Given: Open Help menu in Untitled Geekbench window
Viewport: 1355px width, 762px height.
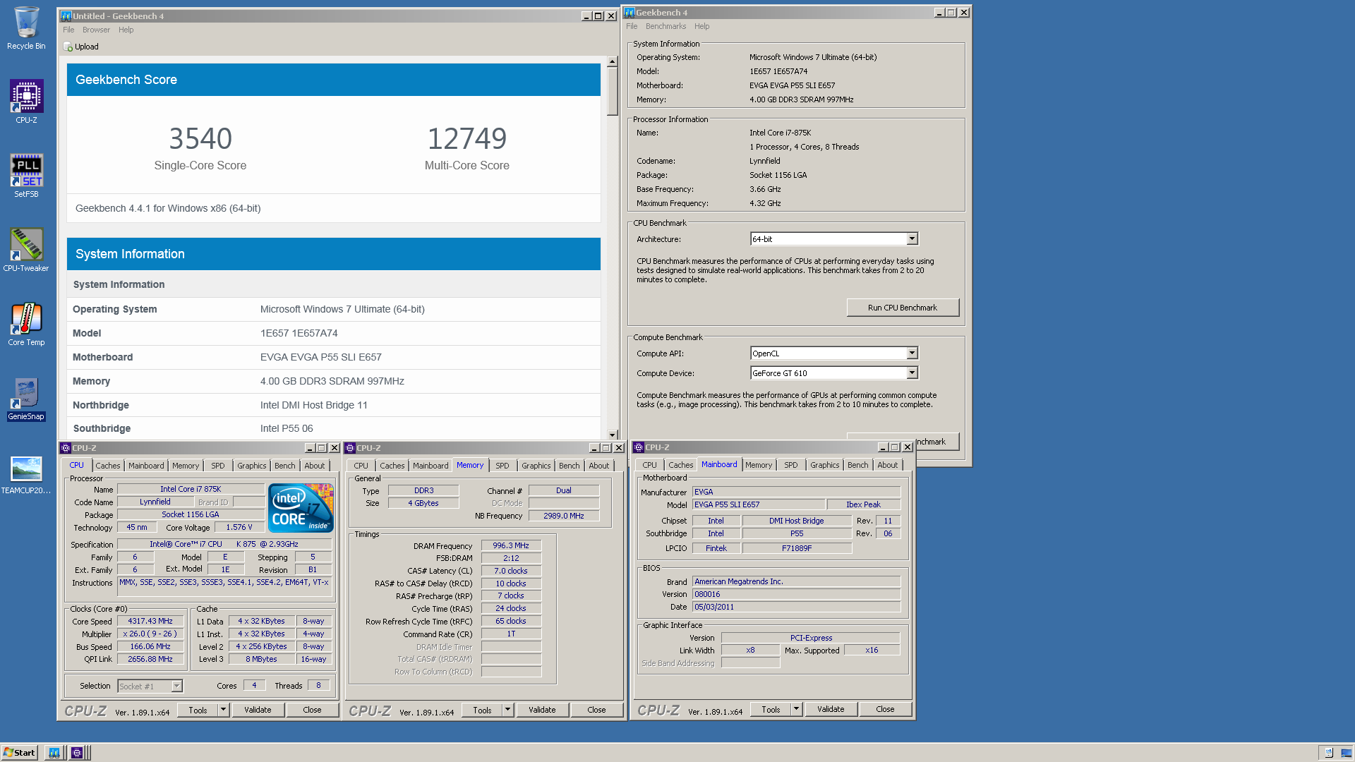Looking at the screenshot, I should (x=126, y=30).
